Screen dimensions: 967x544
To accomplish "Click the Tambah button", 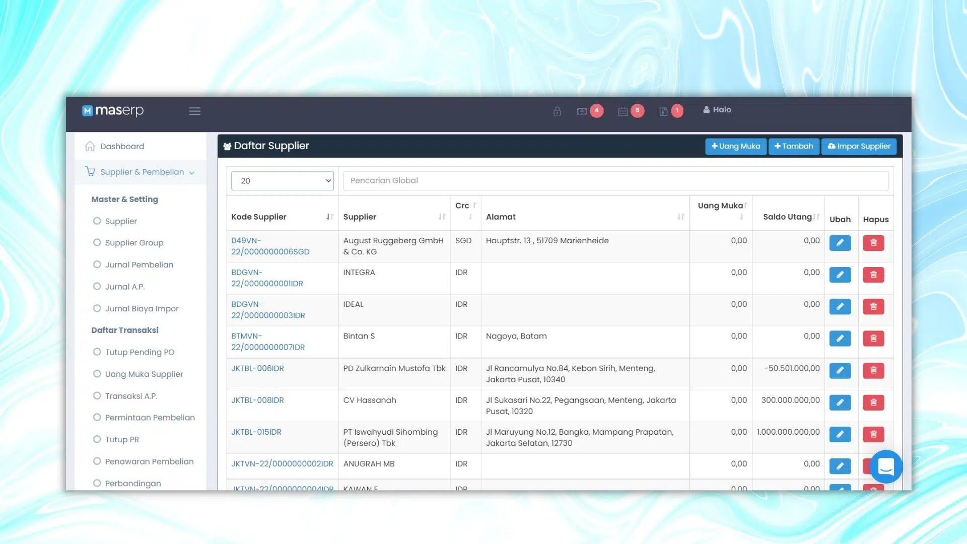I will tap(794, 146).
